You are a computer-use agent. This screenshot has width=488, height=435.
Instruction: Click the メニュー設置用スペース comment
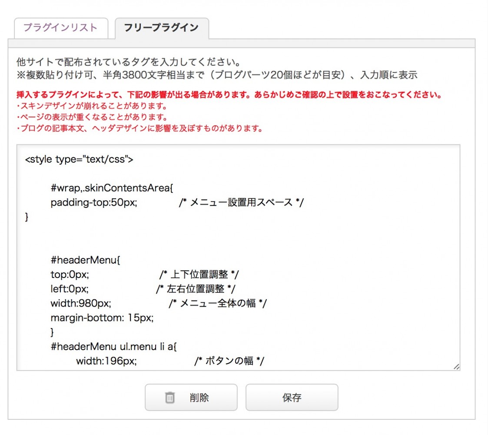click(241, 202)
